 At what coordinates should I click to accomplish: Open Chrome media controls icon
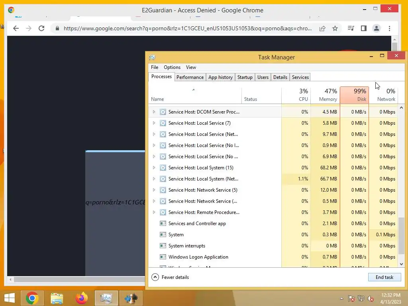(x=351, y=28)
